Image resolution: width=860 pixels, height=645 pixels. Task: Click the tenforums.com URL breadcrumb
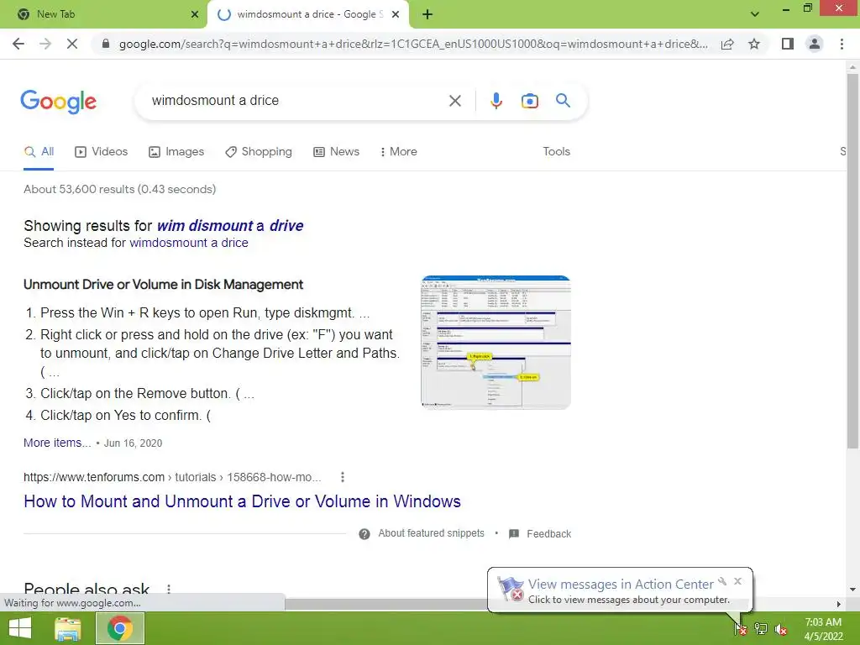(172, 477)
